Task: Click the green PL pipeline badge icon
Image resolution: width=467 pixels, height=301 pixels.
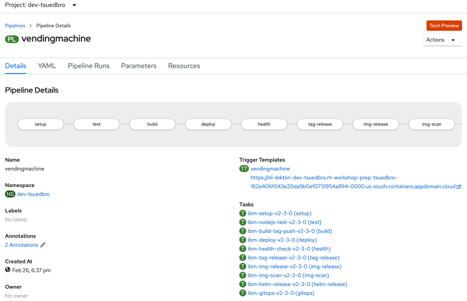Action: point(12,39)
